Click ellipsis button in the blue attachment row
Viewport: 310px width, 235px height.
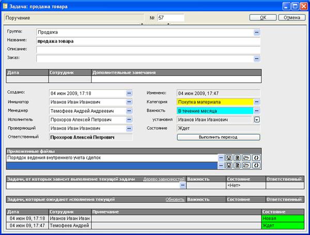[x=221, y=166]
